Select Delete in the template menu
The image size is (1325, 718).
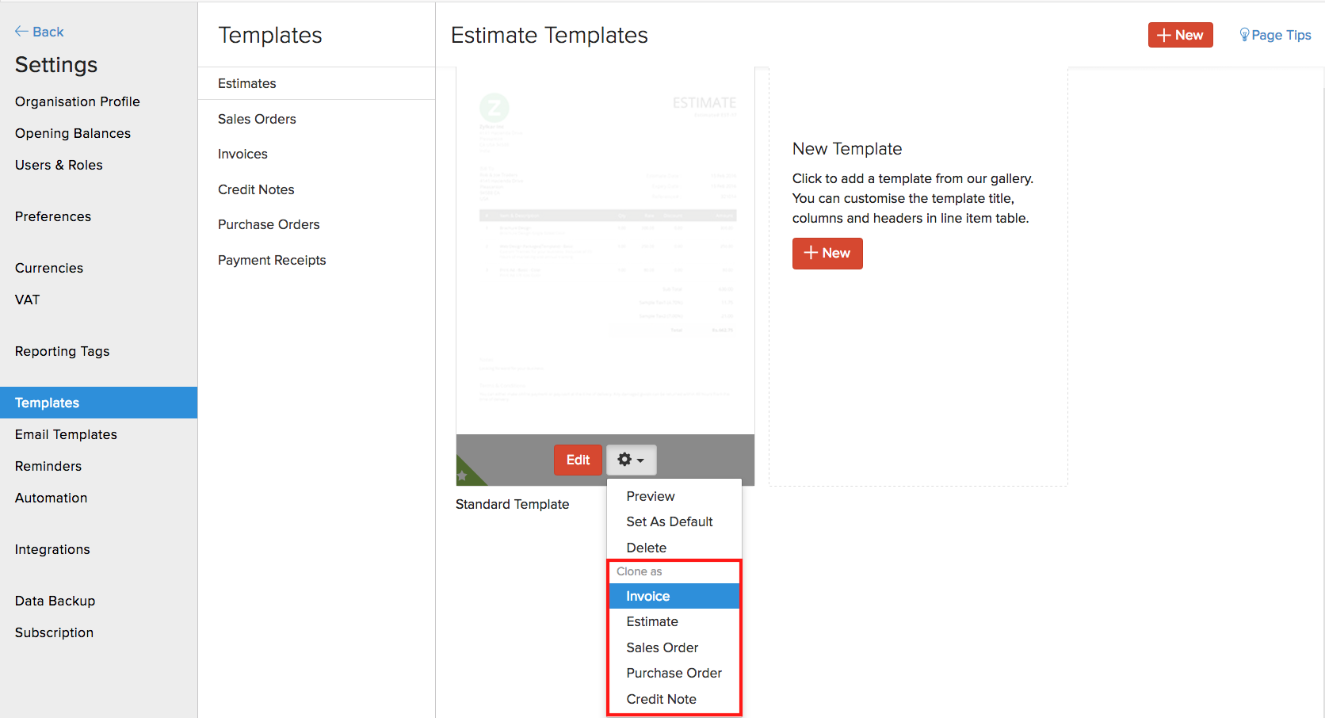(x=647, y=548)
